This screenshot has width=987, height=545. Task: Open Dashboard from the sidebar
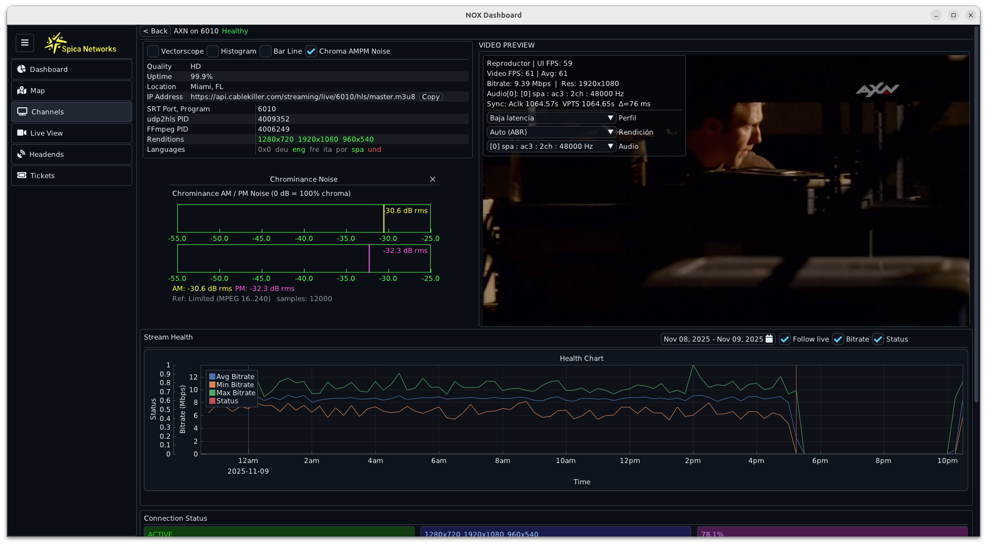pyautogui.click(x=71, y=69)
